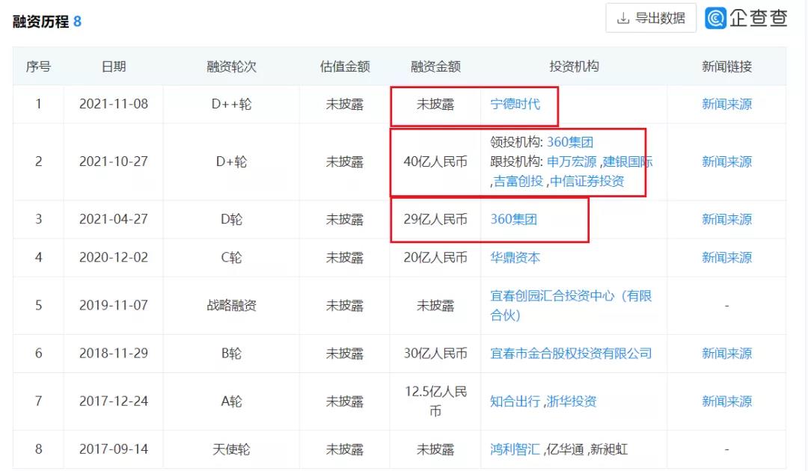808x471 pixels.
Task: Open 鸿利智汇 investor link
Action: tap(515, 449)
